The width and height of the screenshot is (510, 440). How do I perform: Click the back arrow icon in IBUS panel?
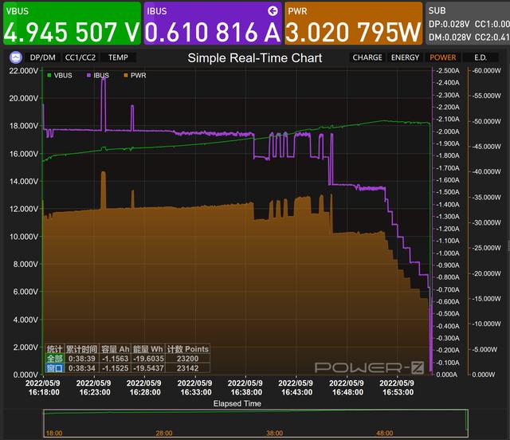[x=273, y=10]
